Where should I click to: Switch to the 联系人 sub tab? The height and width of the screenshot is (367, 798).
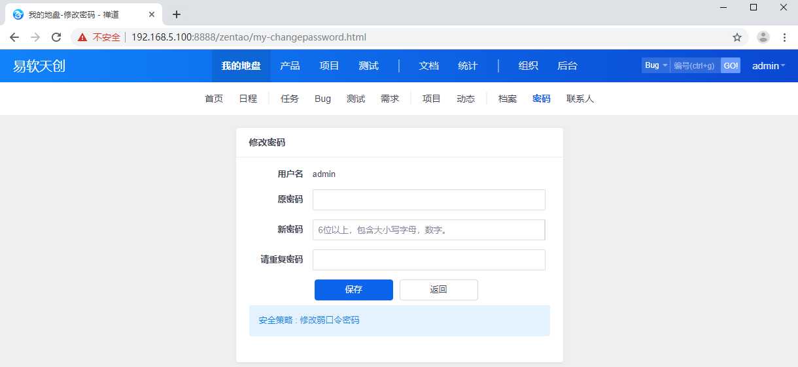click(x=580, y=99)
